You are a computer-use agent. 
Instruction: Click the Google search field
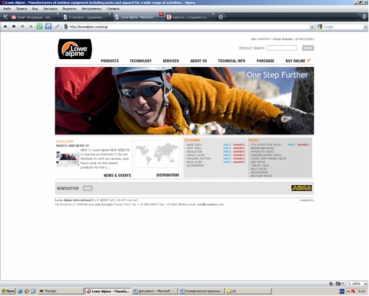[343, 27]
